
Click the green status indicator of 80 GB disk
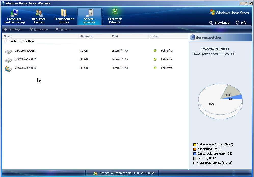[155, 68]
